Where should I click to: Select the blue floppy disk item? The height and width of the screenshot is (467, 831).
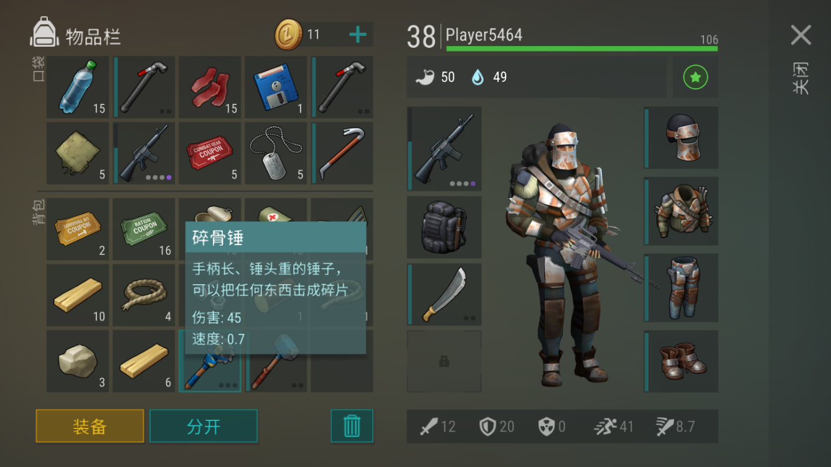tap(276, 87)
